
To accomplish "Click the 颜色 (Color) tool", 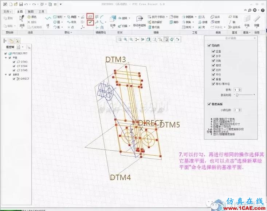I will coord(32,17).
